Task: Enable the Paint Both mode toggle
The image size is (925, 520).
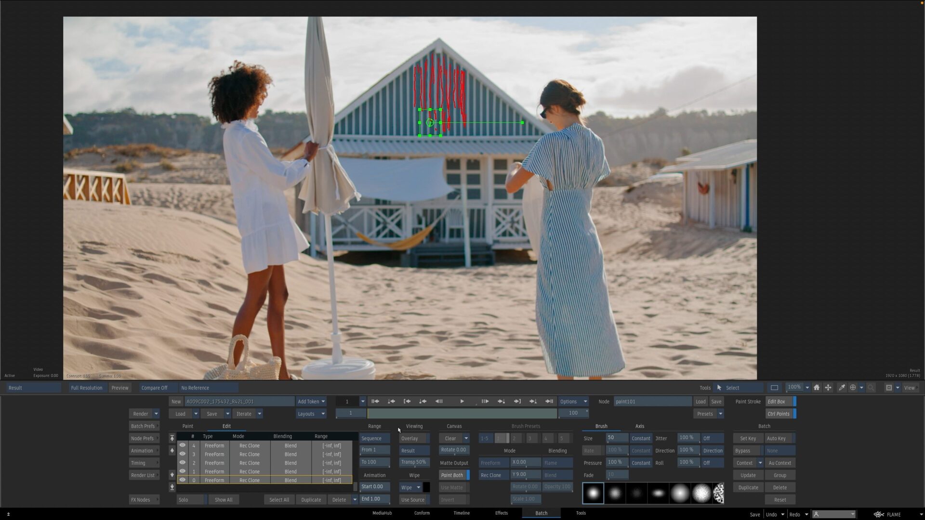Action: click(x=452, y=475)
